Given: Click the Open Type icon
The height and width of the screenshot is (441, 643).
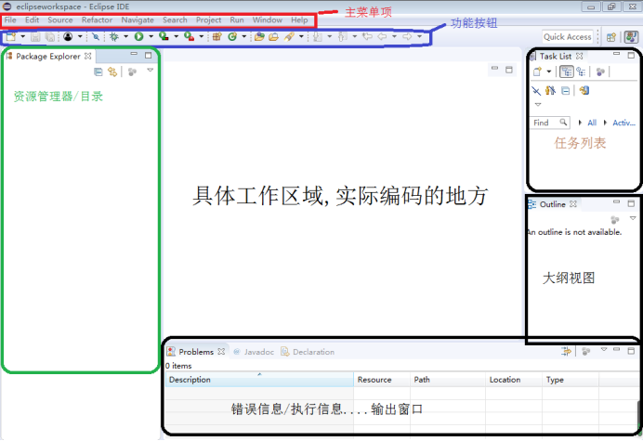Looking at the screenshot, I should point(259,37).
